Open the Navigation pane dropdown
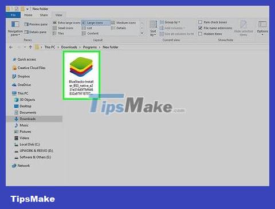Screen dimensions: 275x209 [x=15, y=29]
